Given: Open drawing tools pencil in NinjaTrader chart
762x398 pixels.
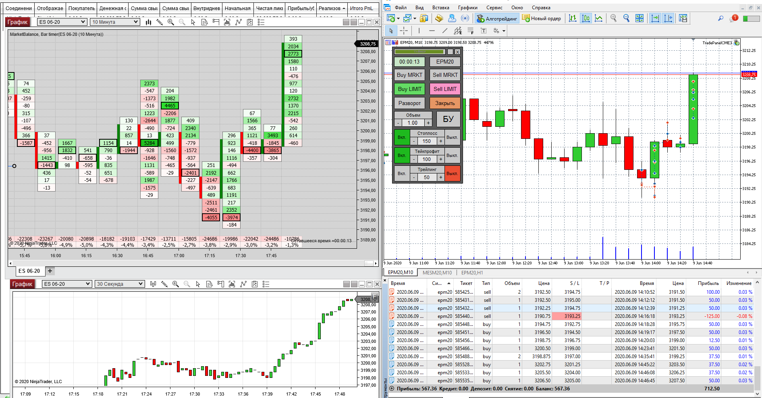Looking at the screenshot, I should click(x=160, y=22).
